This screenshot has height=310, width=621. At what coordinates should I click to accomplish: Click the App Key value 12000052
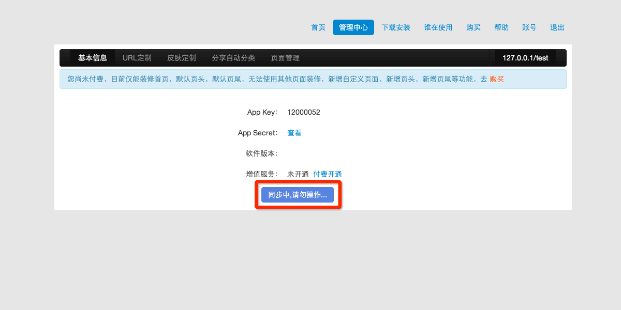point(304,112)
